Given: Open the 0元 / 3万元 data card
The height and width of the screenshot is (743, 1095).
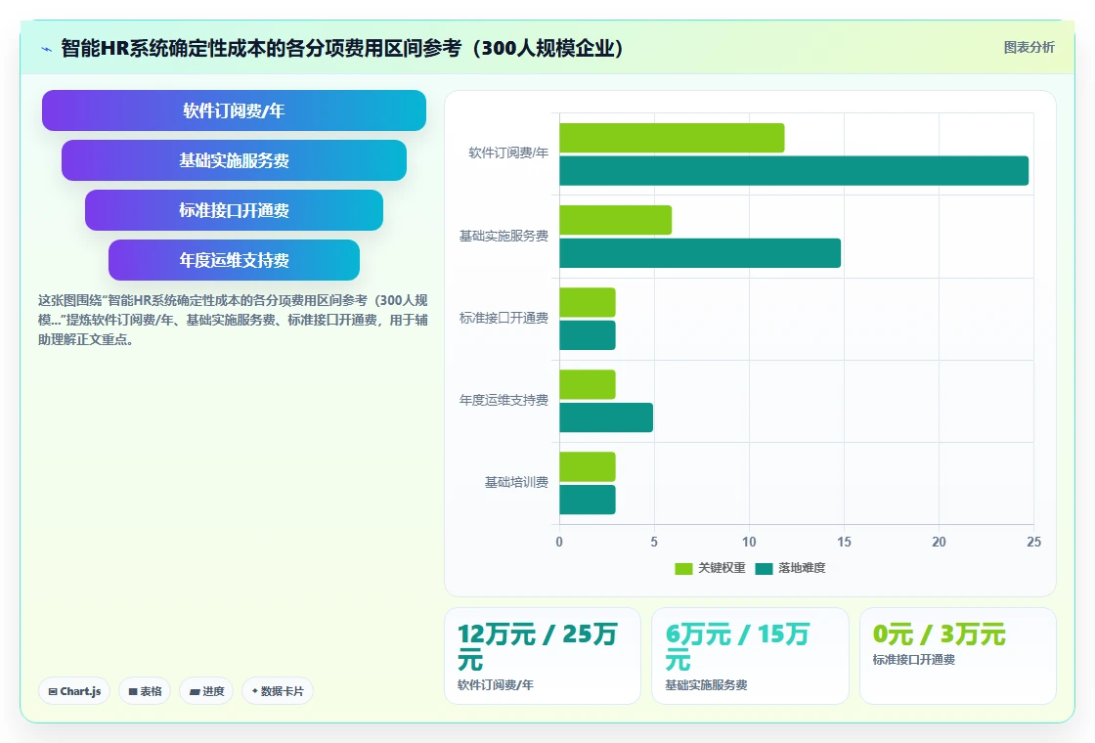Looking at the screenshot, I should tap(957, 656).
